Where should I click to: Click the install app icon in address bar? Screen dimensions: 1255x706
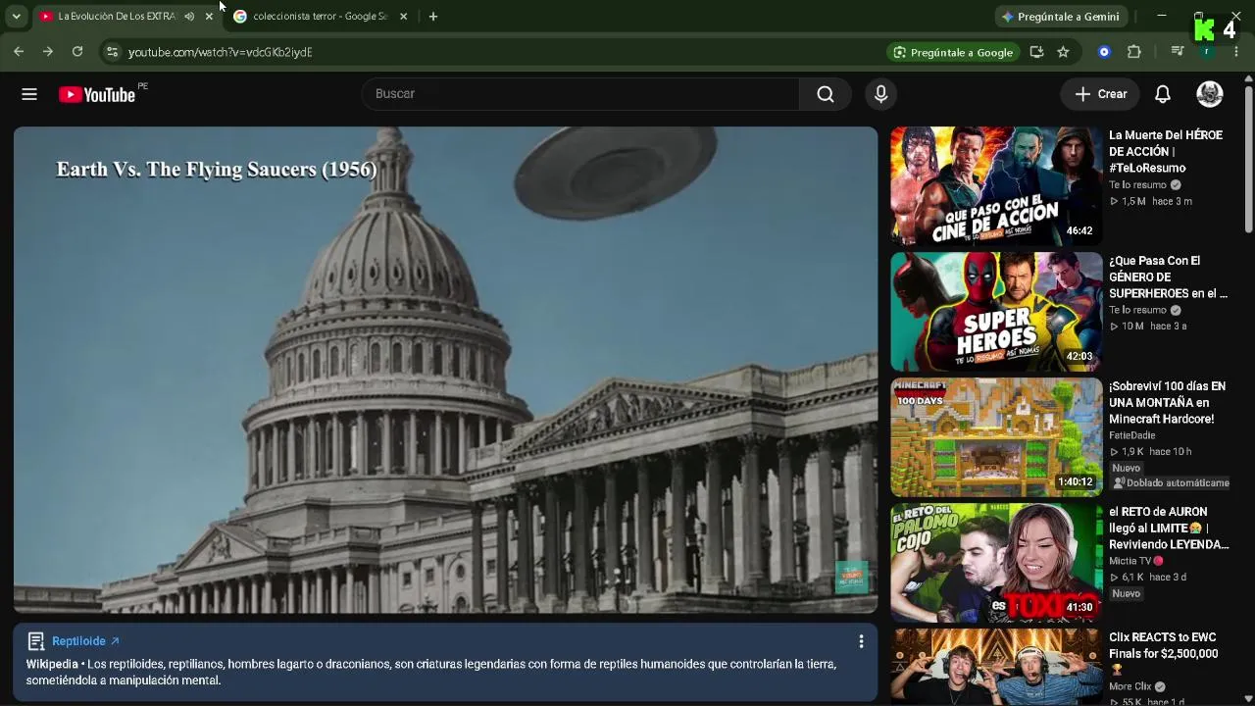click(x=1036, y=52)
